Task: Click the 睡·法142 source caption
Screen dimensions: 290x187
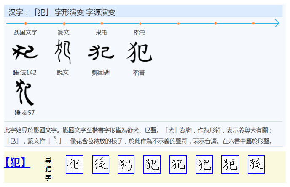Action: [x=24, y=72]
